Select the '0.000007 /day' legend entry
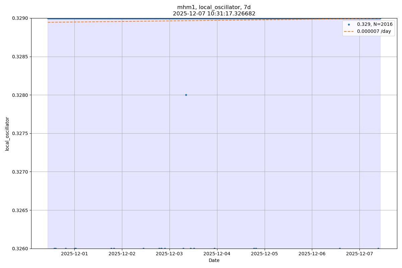The width and height of the screenshot is (402, 268). pyautogui.click(x=374, y=31)
